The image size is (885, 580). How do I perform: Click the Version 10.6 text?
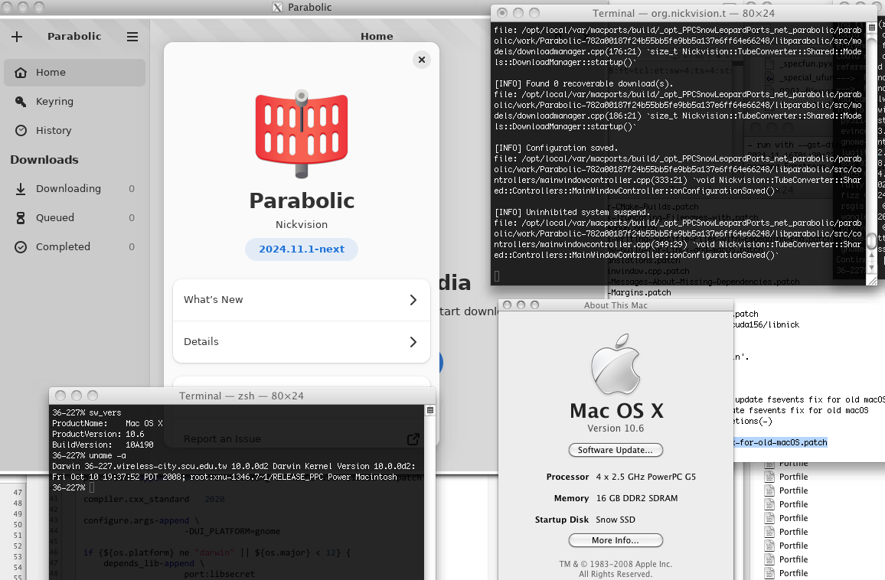616,428
